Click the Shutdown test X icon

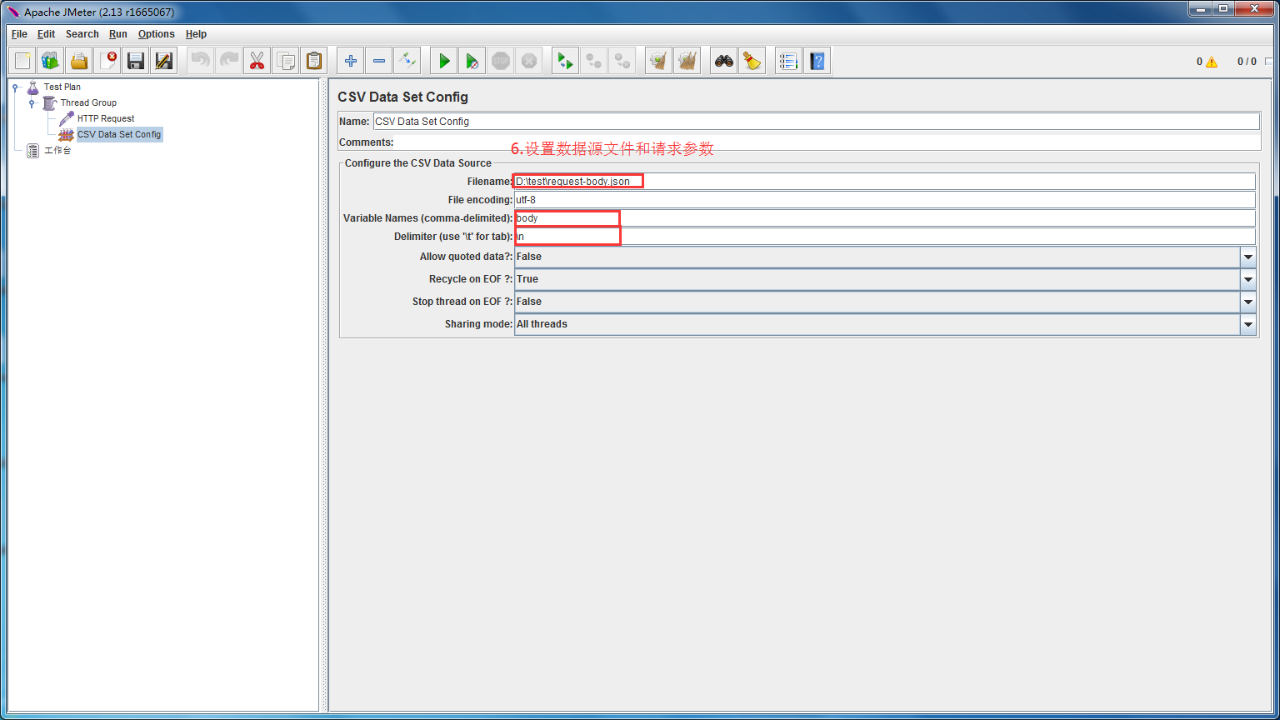tap(529, 61)
